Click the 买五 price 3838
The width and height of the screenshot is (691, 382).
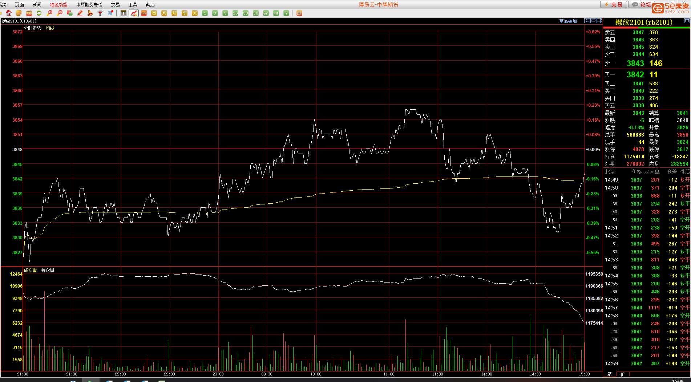[638, 105]
